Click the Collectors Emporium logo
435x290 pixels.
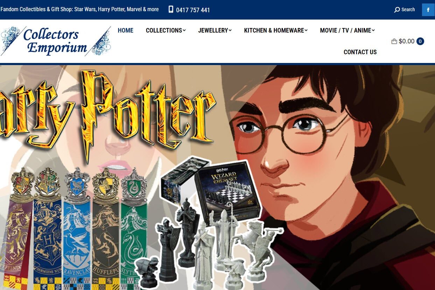tap(56, 41)
